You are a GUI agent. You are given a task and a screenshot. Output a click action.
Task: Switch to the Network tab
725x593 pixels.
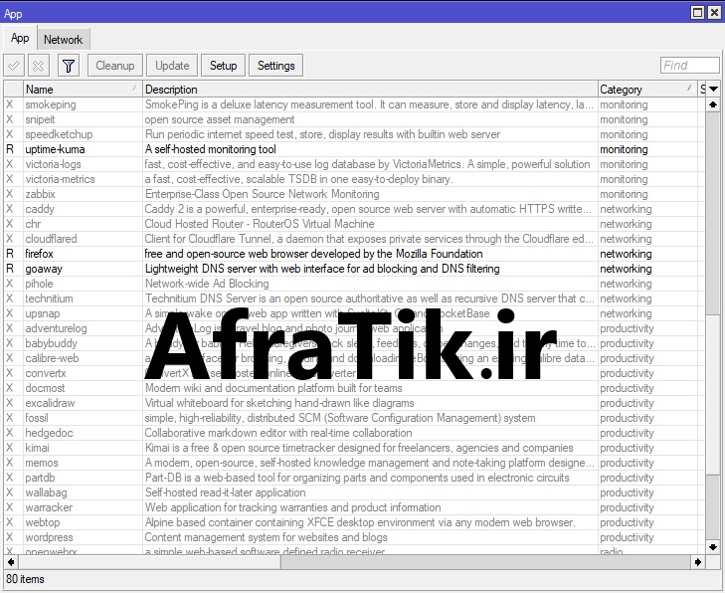(x=64, y=39)
